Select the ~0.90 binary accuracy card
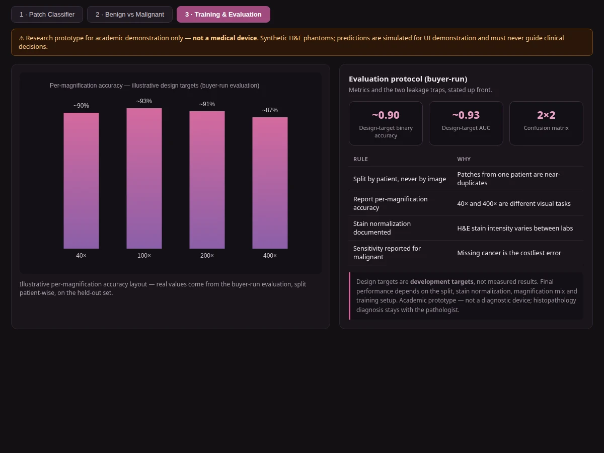The width and height of the screenshot is (604, 453). (x=386, y=123)
